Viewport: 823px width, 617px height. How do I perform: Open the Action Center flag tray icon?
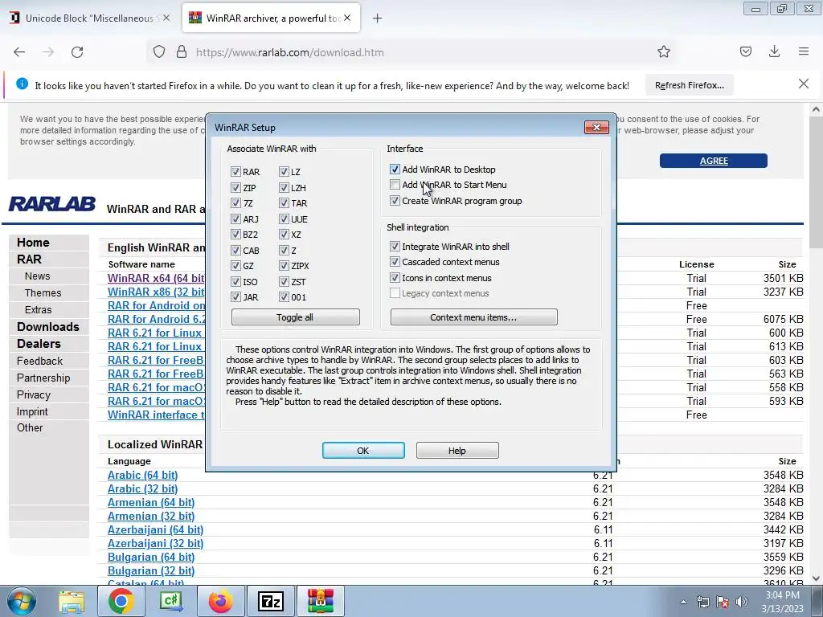tap(723, 602)
